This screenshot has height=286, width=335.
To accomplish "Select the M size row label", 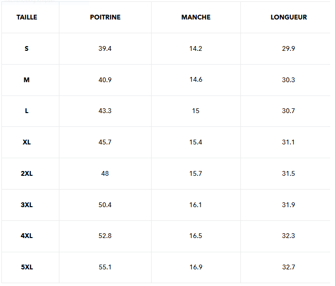I will [x=27, y=80].
